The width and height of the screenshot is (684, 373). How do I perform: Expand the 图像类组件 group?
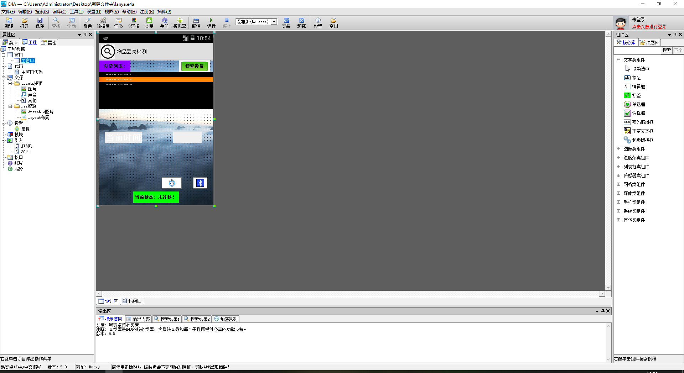[x=619, y=149]
